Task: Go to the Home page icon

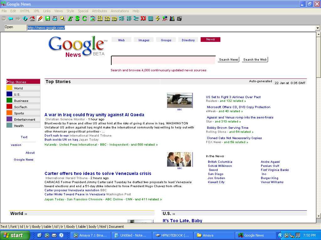Action: [x=32, y=19]
